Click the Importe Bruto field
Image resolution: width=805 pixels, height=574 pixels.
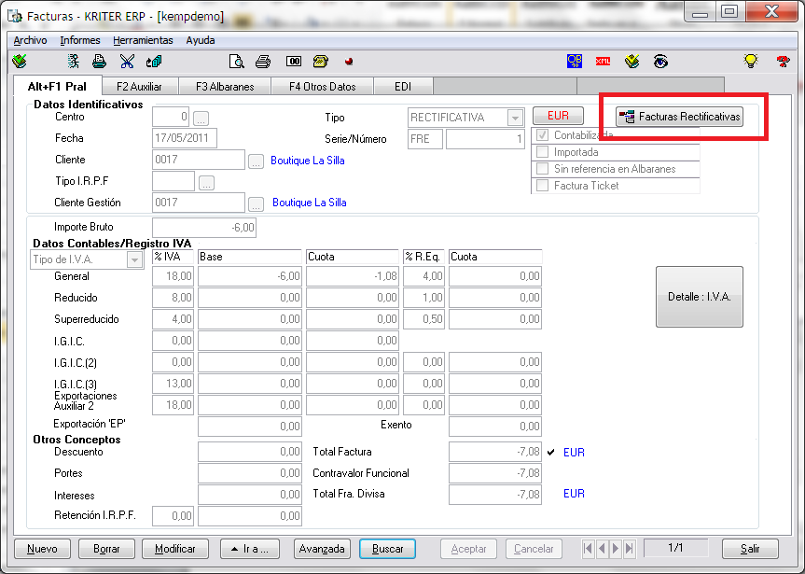(x=204, y=228)
